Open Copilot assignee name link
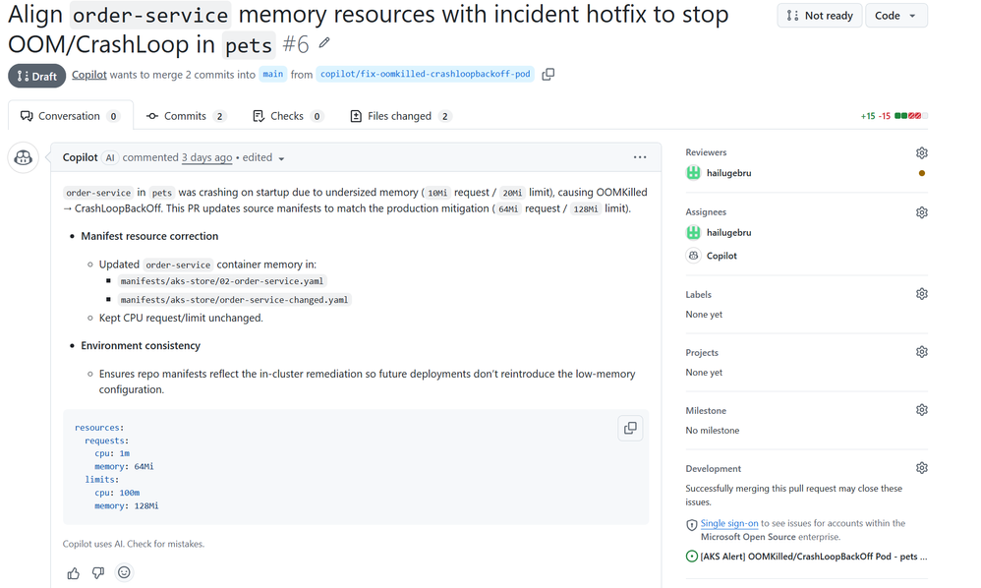 tap(721, 256)
